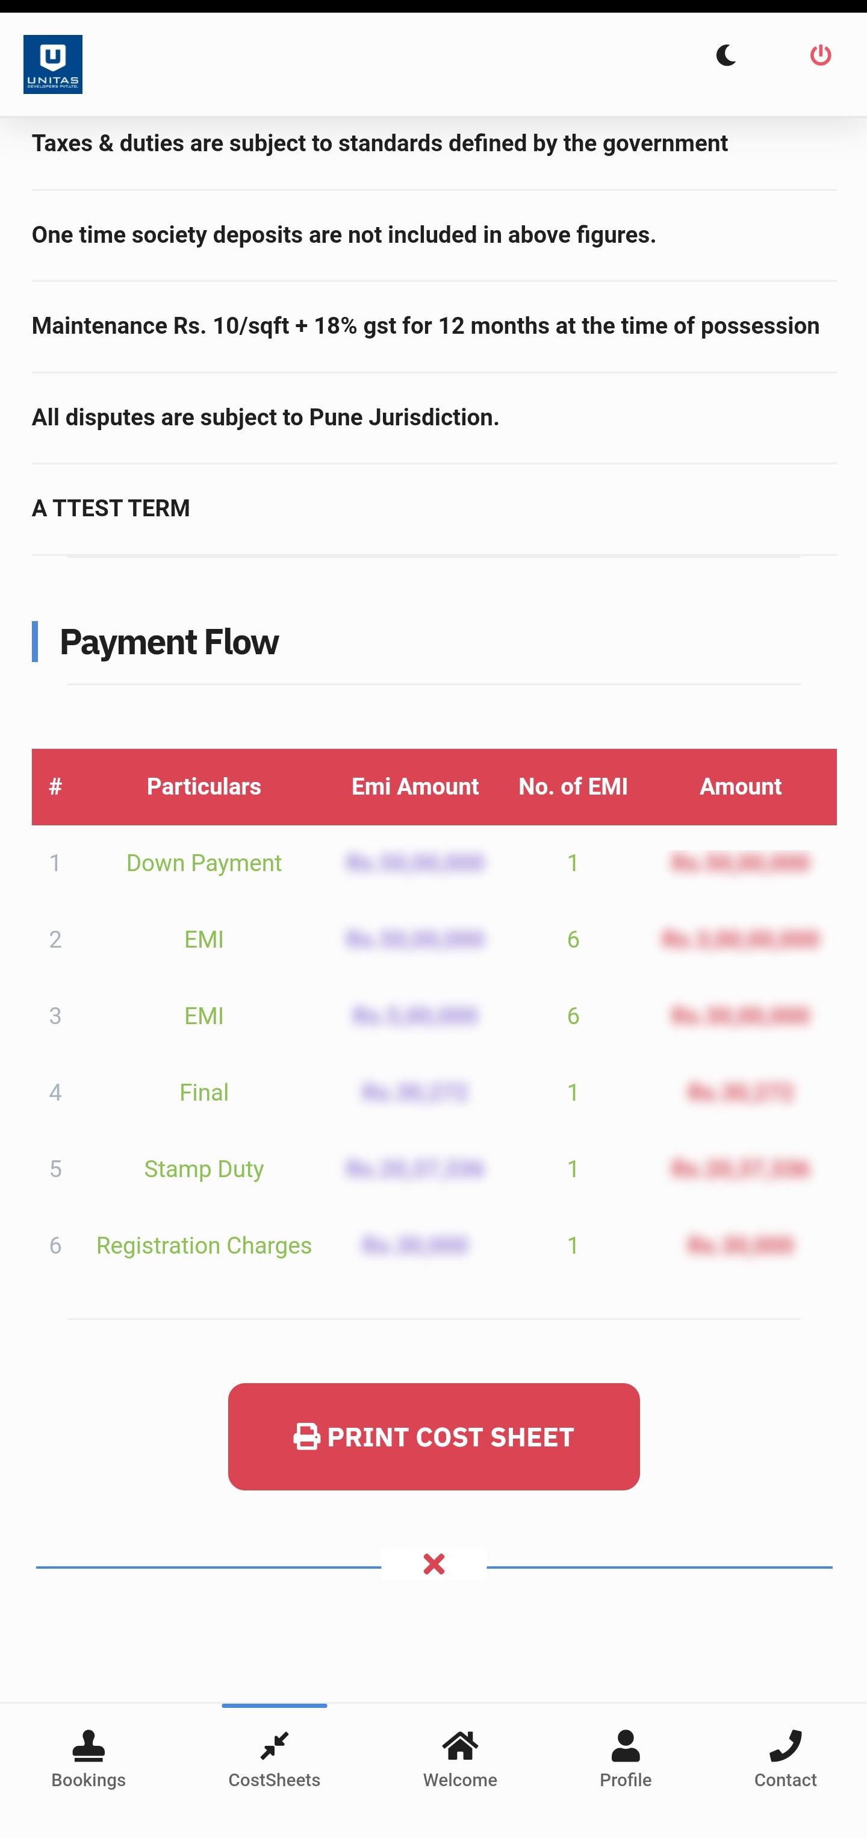Screen dimensions: 867x1838
Task: Click the Stamp Duty particulars entry
Action: pyautogui.click(x=204, y=1169)
